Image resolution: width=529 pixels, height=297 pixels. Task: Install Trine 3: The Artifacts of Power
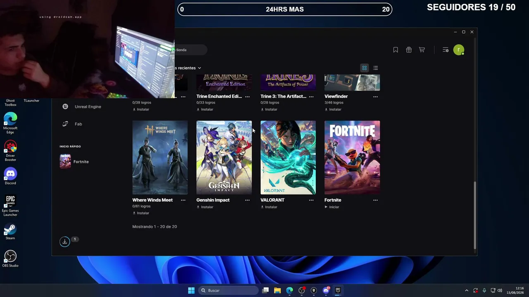[269, 110]
